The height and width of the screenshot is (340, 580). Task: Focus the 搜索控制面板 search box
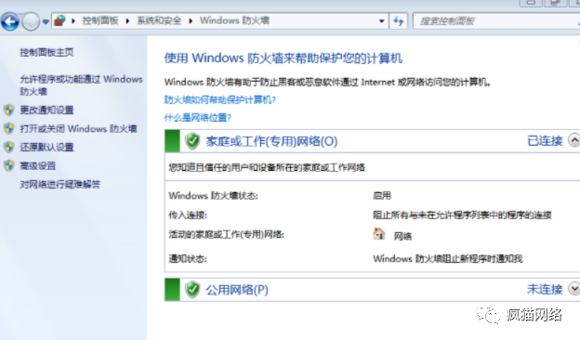495,21
